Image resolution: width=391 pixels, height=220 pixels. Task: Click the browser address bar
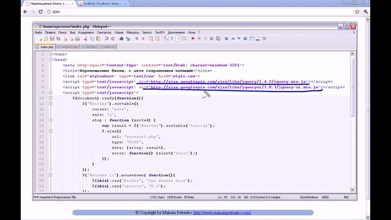(x=200, y=12)
